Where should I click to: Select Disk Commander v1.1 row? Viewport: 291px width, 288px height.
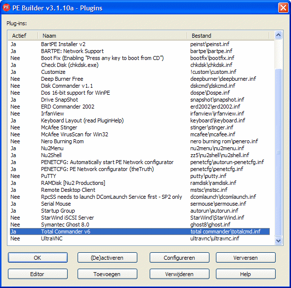140,86
